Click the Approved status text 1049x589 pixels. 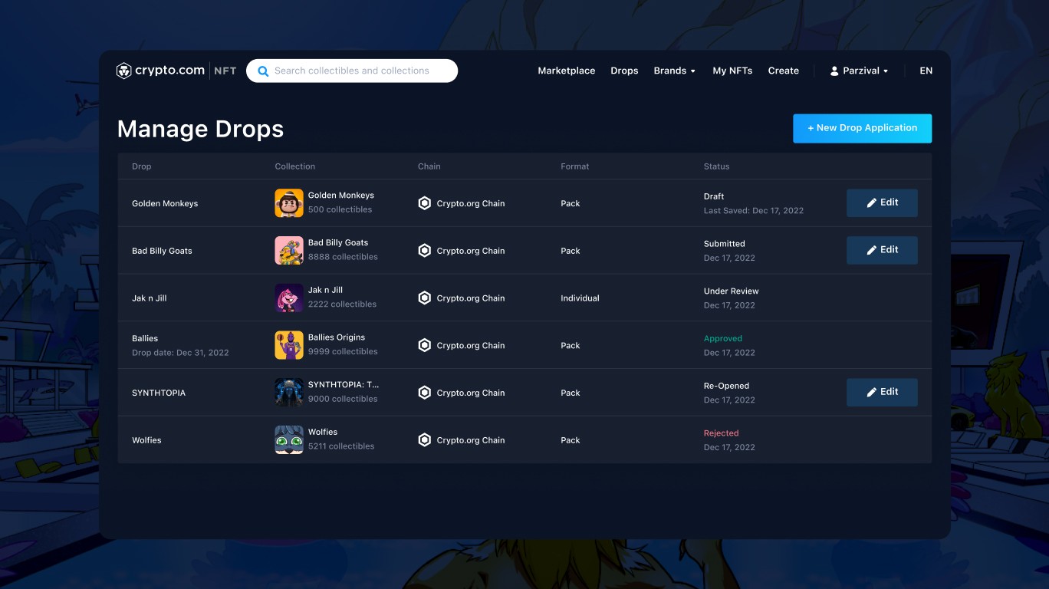pos(723,338)
